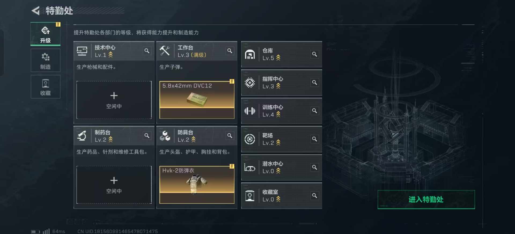Click the 靶场 target icon

[x=250, y=139]
